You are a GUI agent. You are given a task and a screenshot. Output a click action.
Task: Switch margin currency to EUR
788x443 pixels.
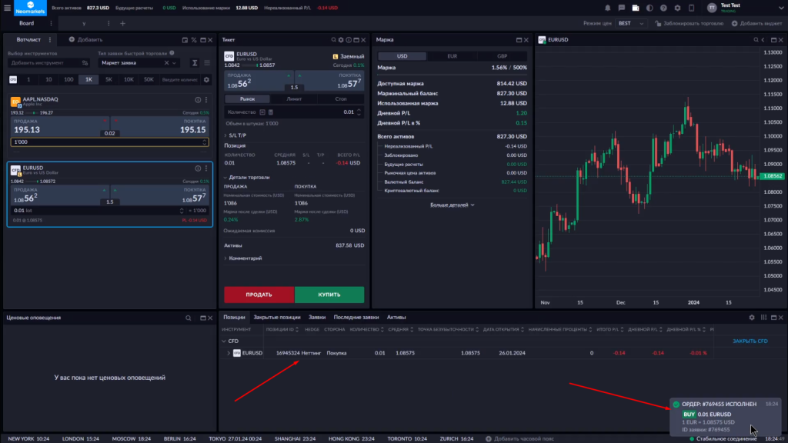[x=452, y=56]
